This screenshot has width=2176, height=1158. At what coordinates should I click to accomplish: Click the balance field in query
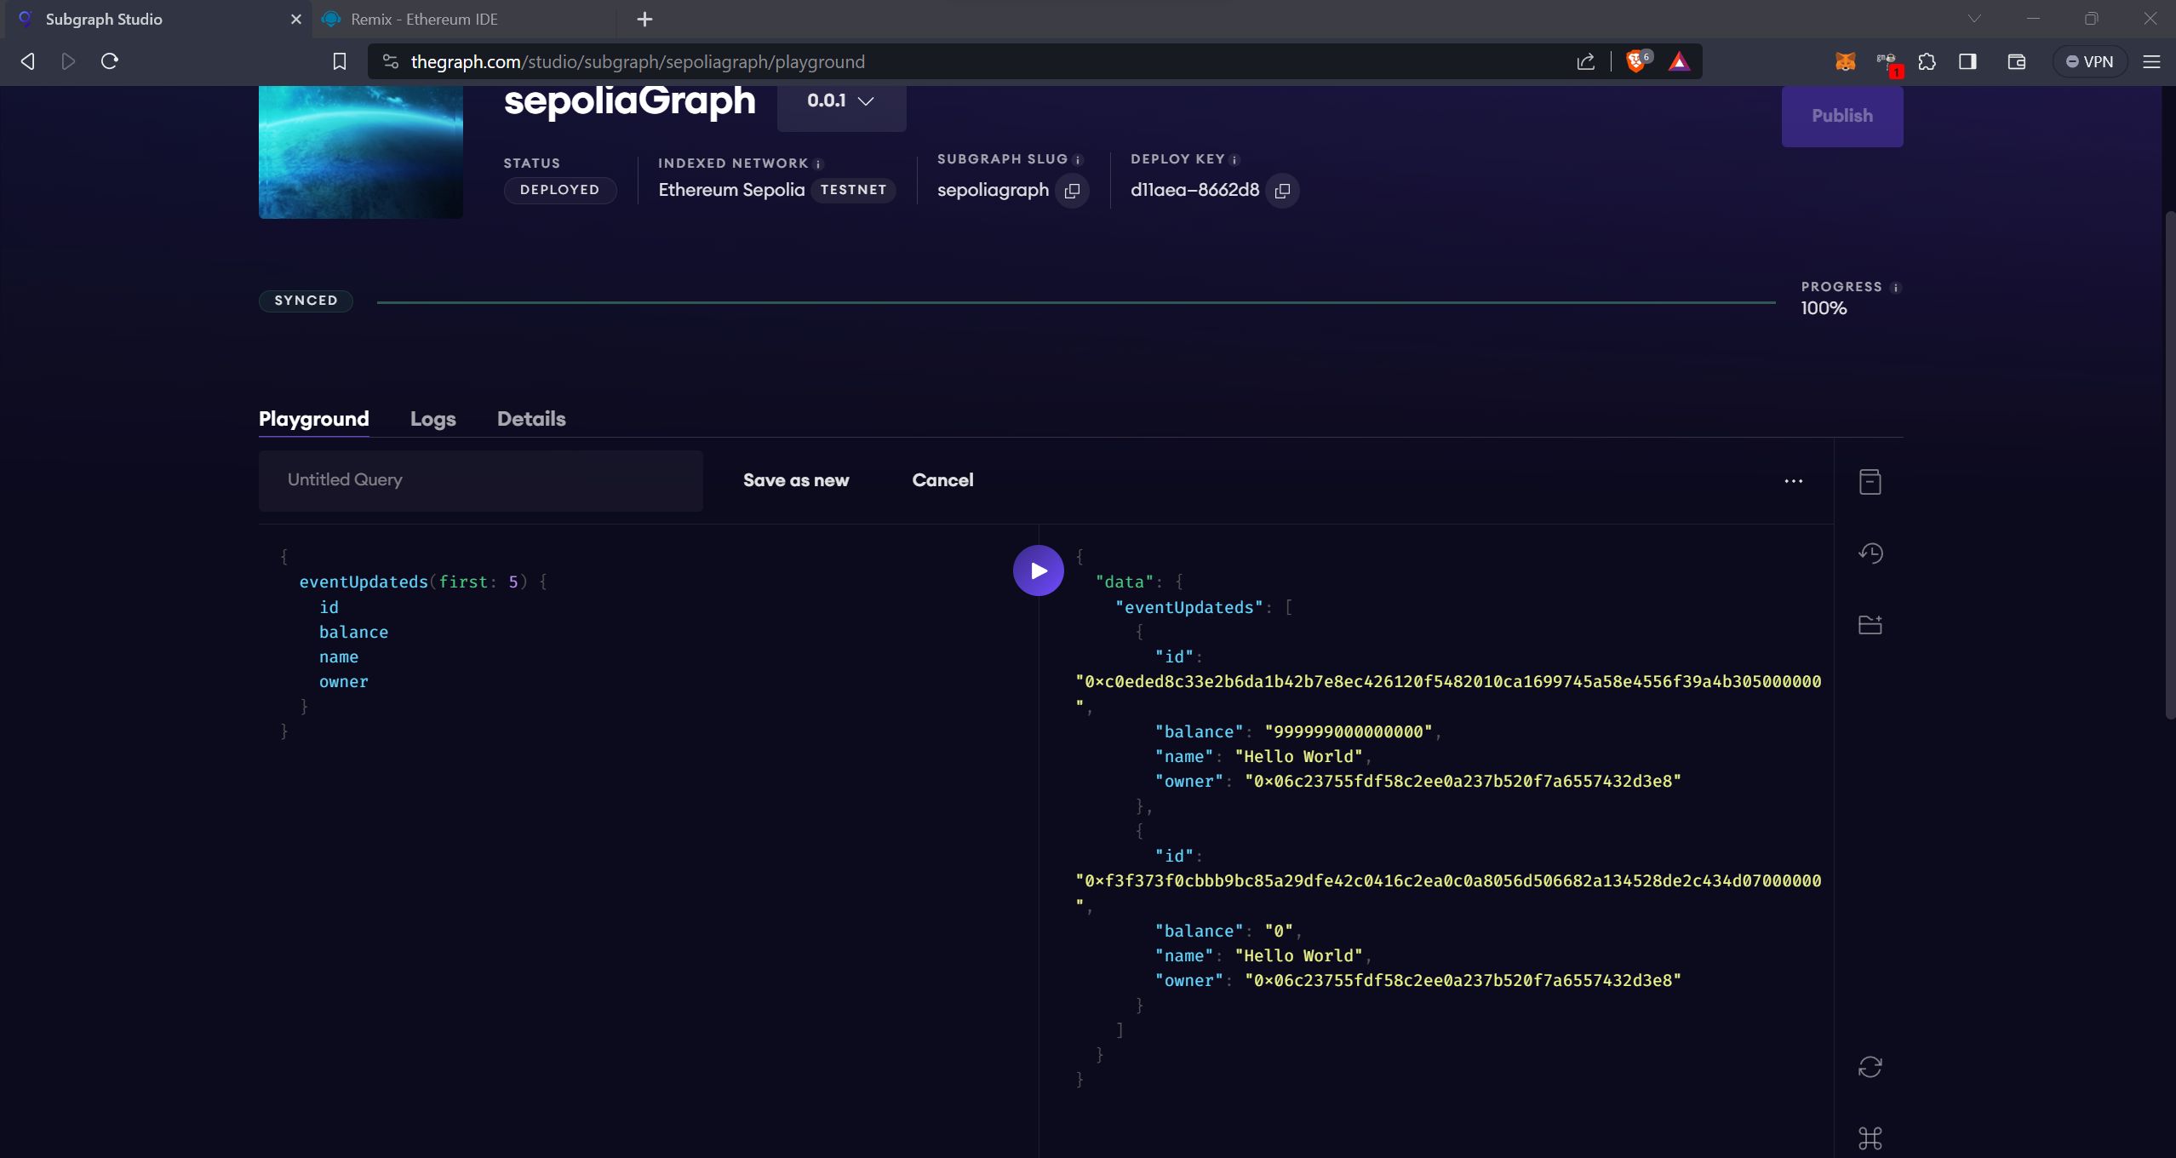353,633
